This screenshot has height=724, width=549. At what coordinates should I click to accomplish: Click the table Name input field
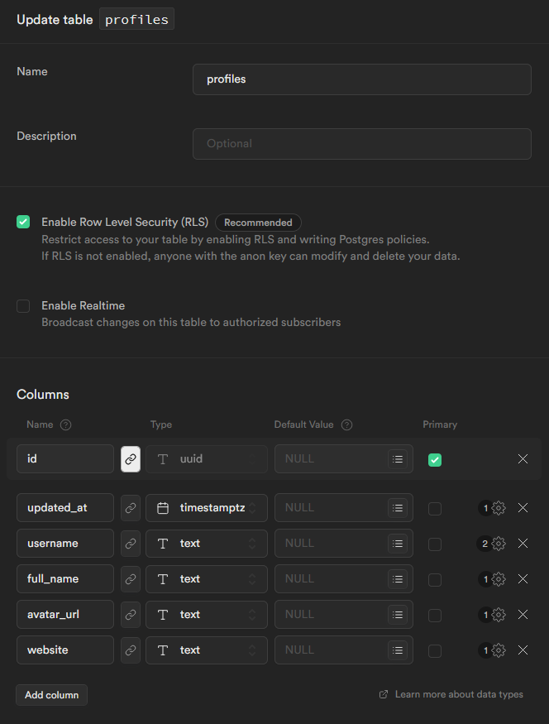(x=361, y=79)
